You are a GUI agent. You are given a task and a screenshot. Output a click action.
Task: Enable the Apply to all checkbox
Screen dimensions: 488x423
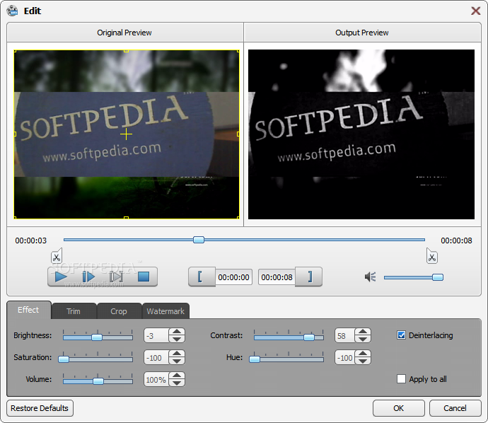pos(402,379)
